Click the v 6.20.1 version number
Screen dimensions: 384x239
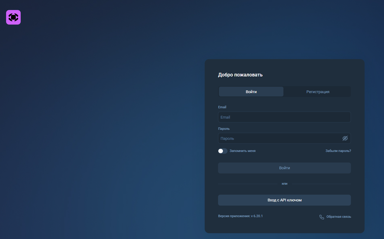[257, 216]
